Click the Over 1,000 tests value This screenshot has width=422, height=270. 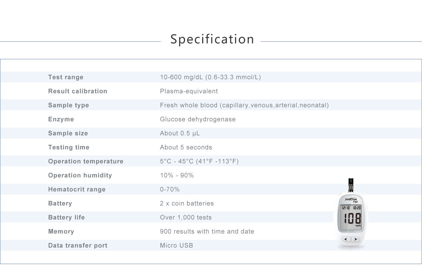(186, 217)
